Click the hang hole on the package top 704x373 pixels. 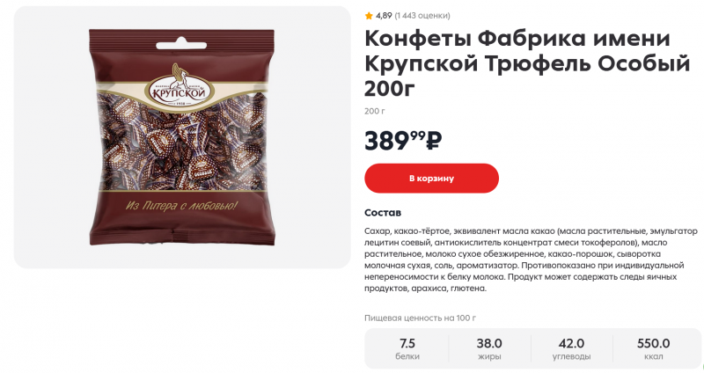181,45
